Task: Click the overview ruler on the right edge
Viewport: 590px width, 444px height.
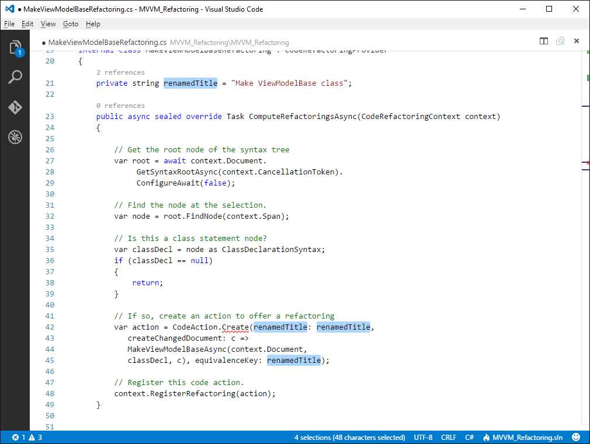Action: pyautogui.click(x=585, y=240)
